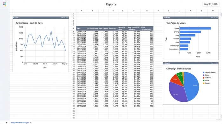Viewport: 222px width, 124px height.
Task: Select column G header
Action: click(x=147, y=10)
